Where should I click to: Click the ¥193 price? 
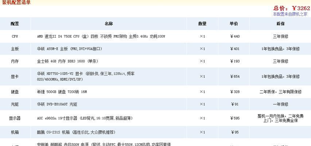coord(235,61)
